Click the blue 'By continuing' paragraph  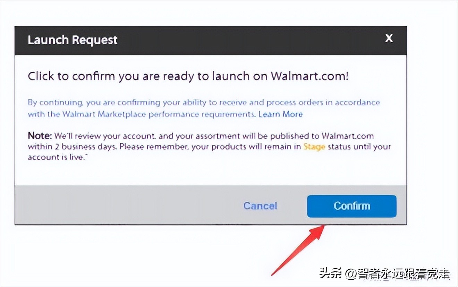coord(204,108)
